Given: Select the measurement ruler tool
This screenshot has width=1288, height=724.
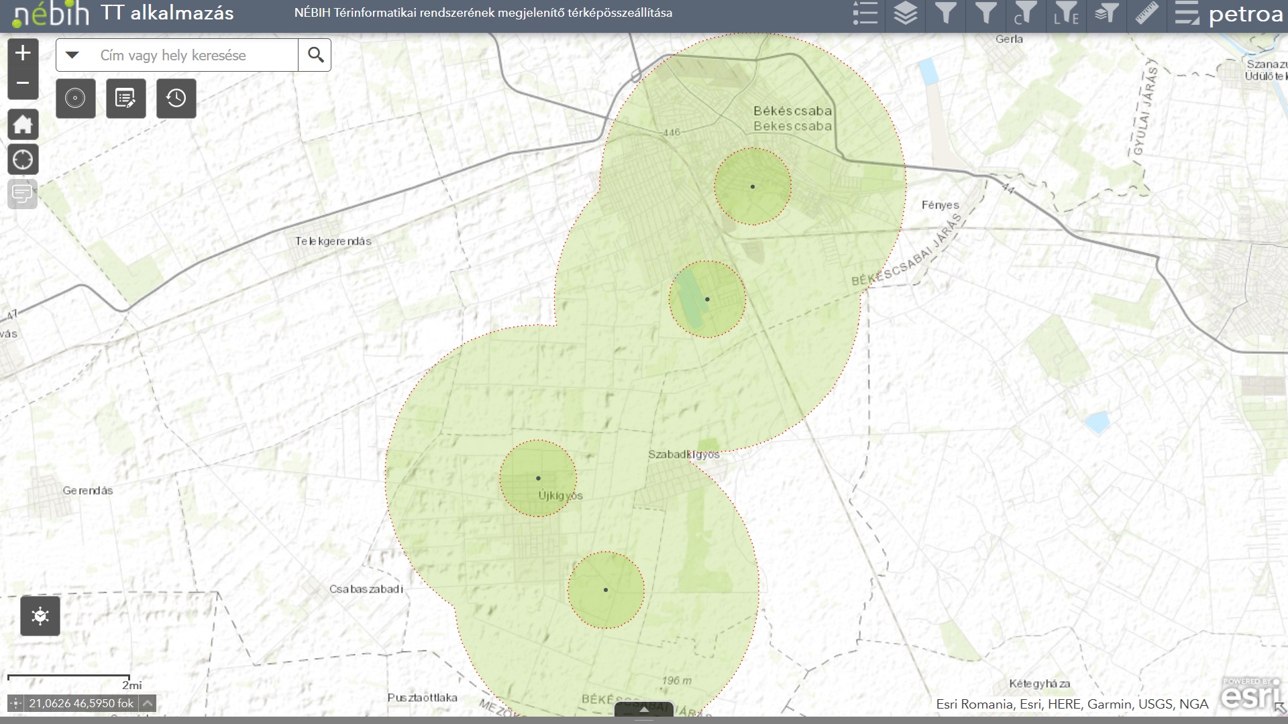Looking at the screenshot, I should (1146, 13).
